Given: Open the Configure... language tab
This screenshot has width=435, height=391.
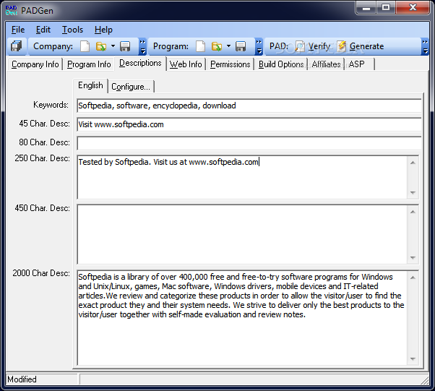Looking at the screenshot, I should [131, 87].
